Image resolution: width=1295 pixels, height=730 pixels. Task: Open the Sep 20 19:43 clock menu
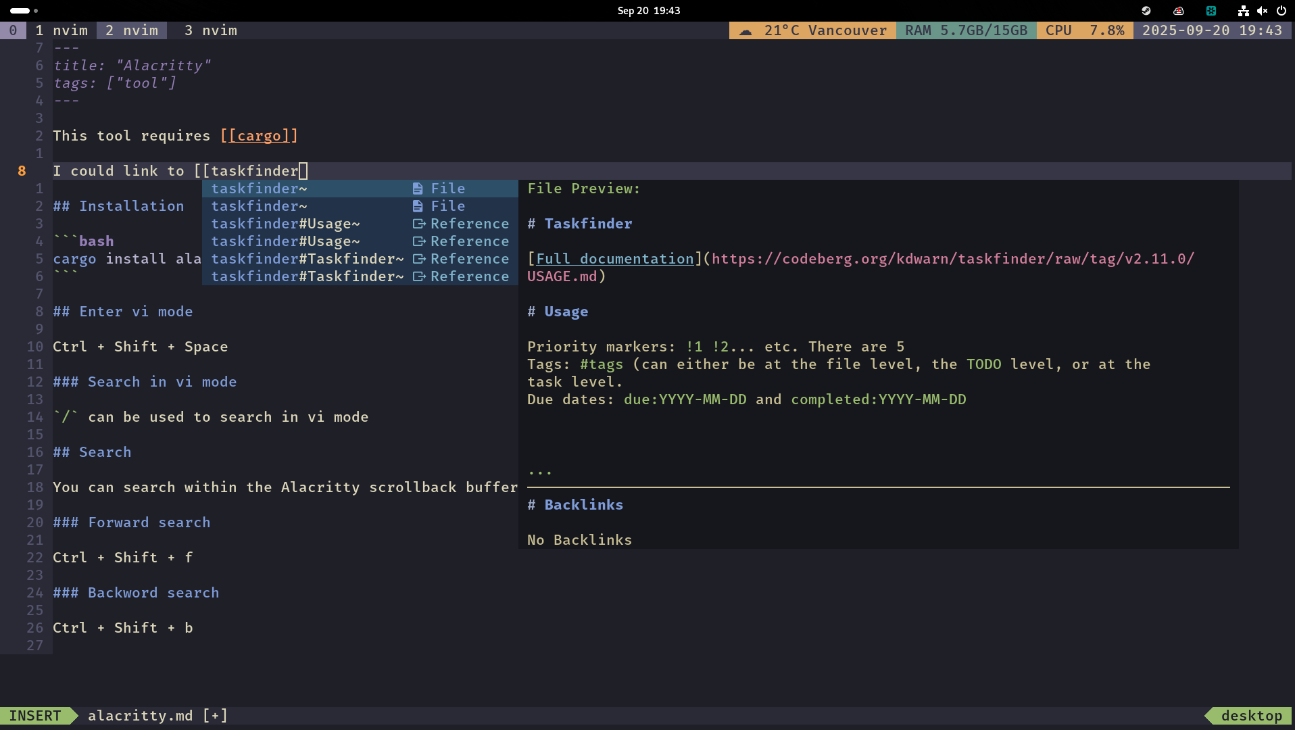649,11
